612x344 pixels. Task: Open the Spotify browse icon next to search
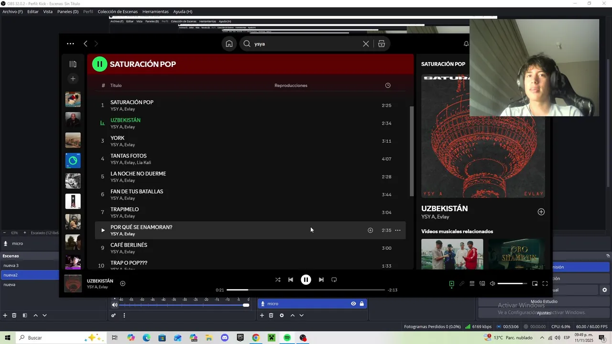tap(382, 43)
